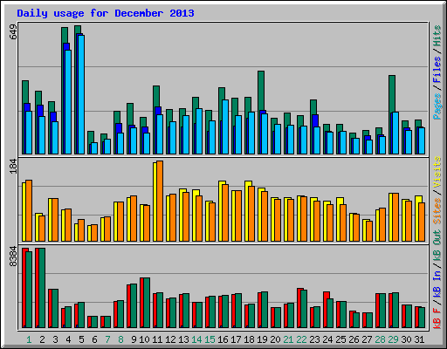Click the day 24 axis label
This screenshot has height=349, width=447.
[327, 339]
